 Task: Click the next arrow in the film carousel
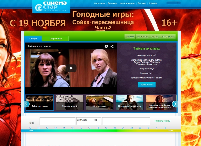[x=175, y=104]
